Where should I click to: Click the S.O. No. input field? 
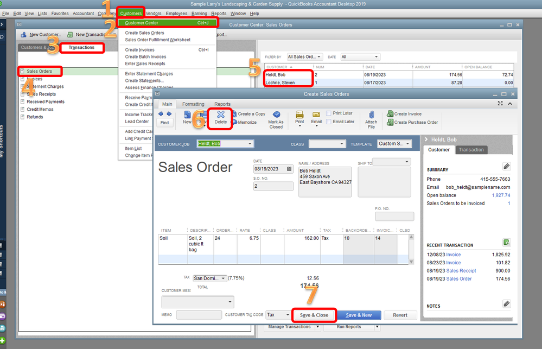[273, 186]
